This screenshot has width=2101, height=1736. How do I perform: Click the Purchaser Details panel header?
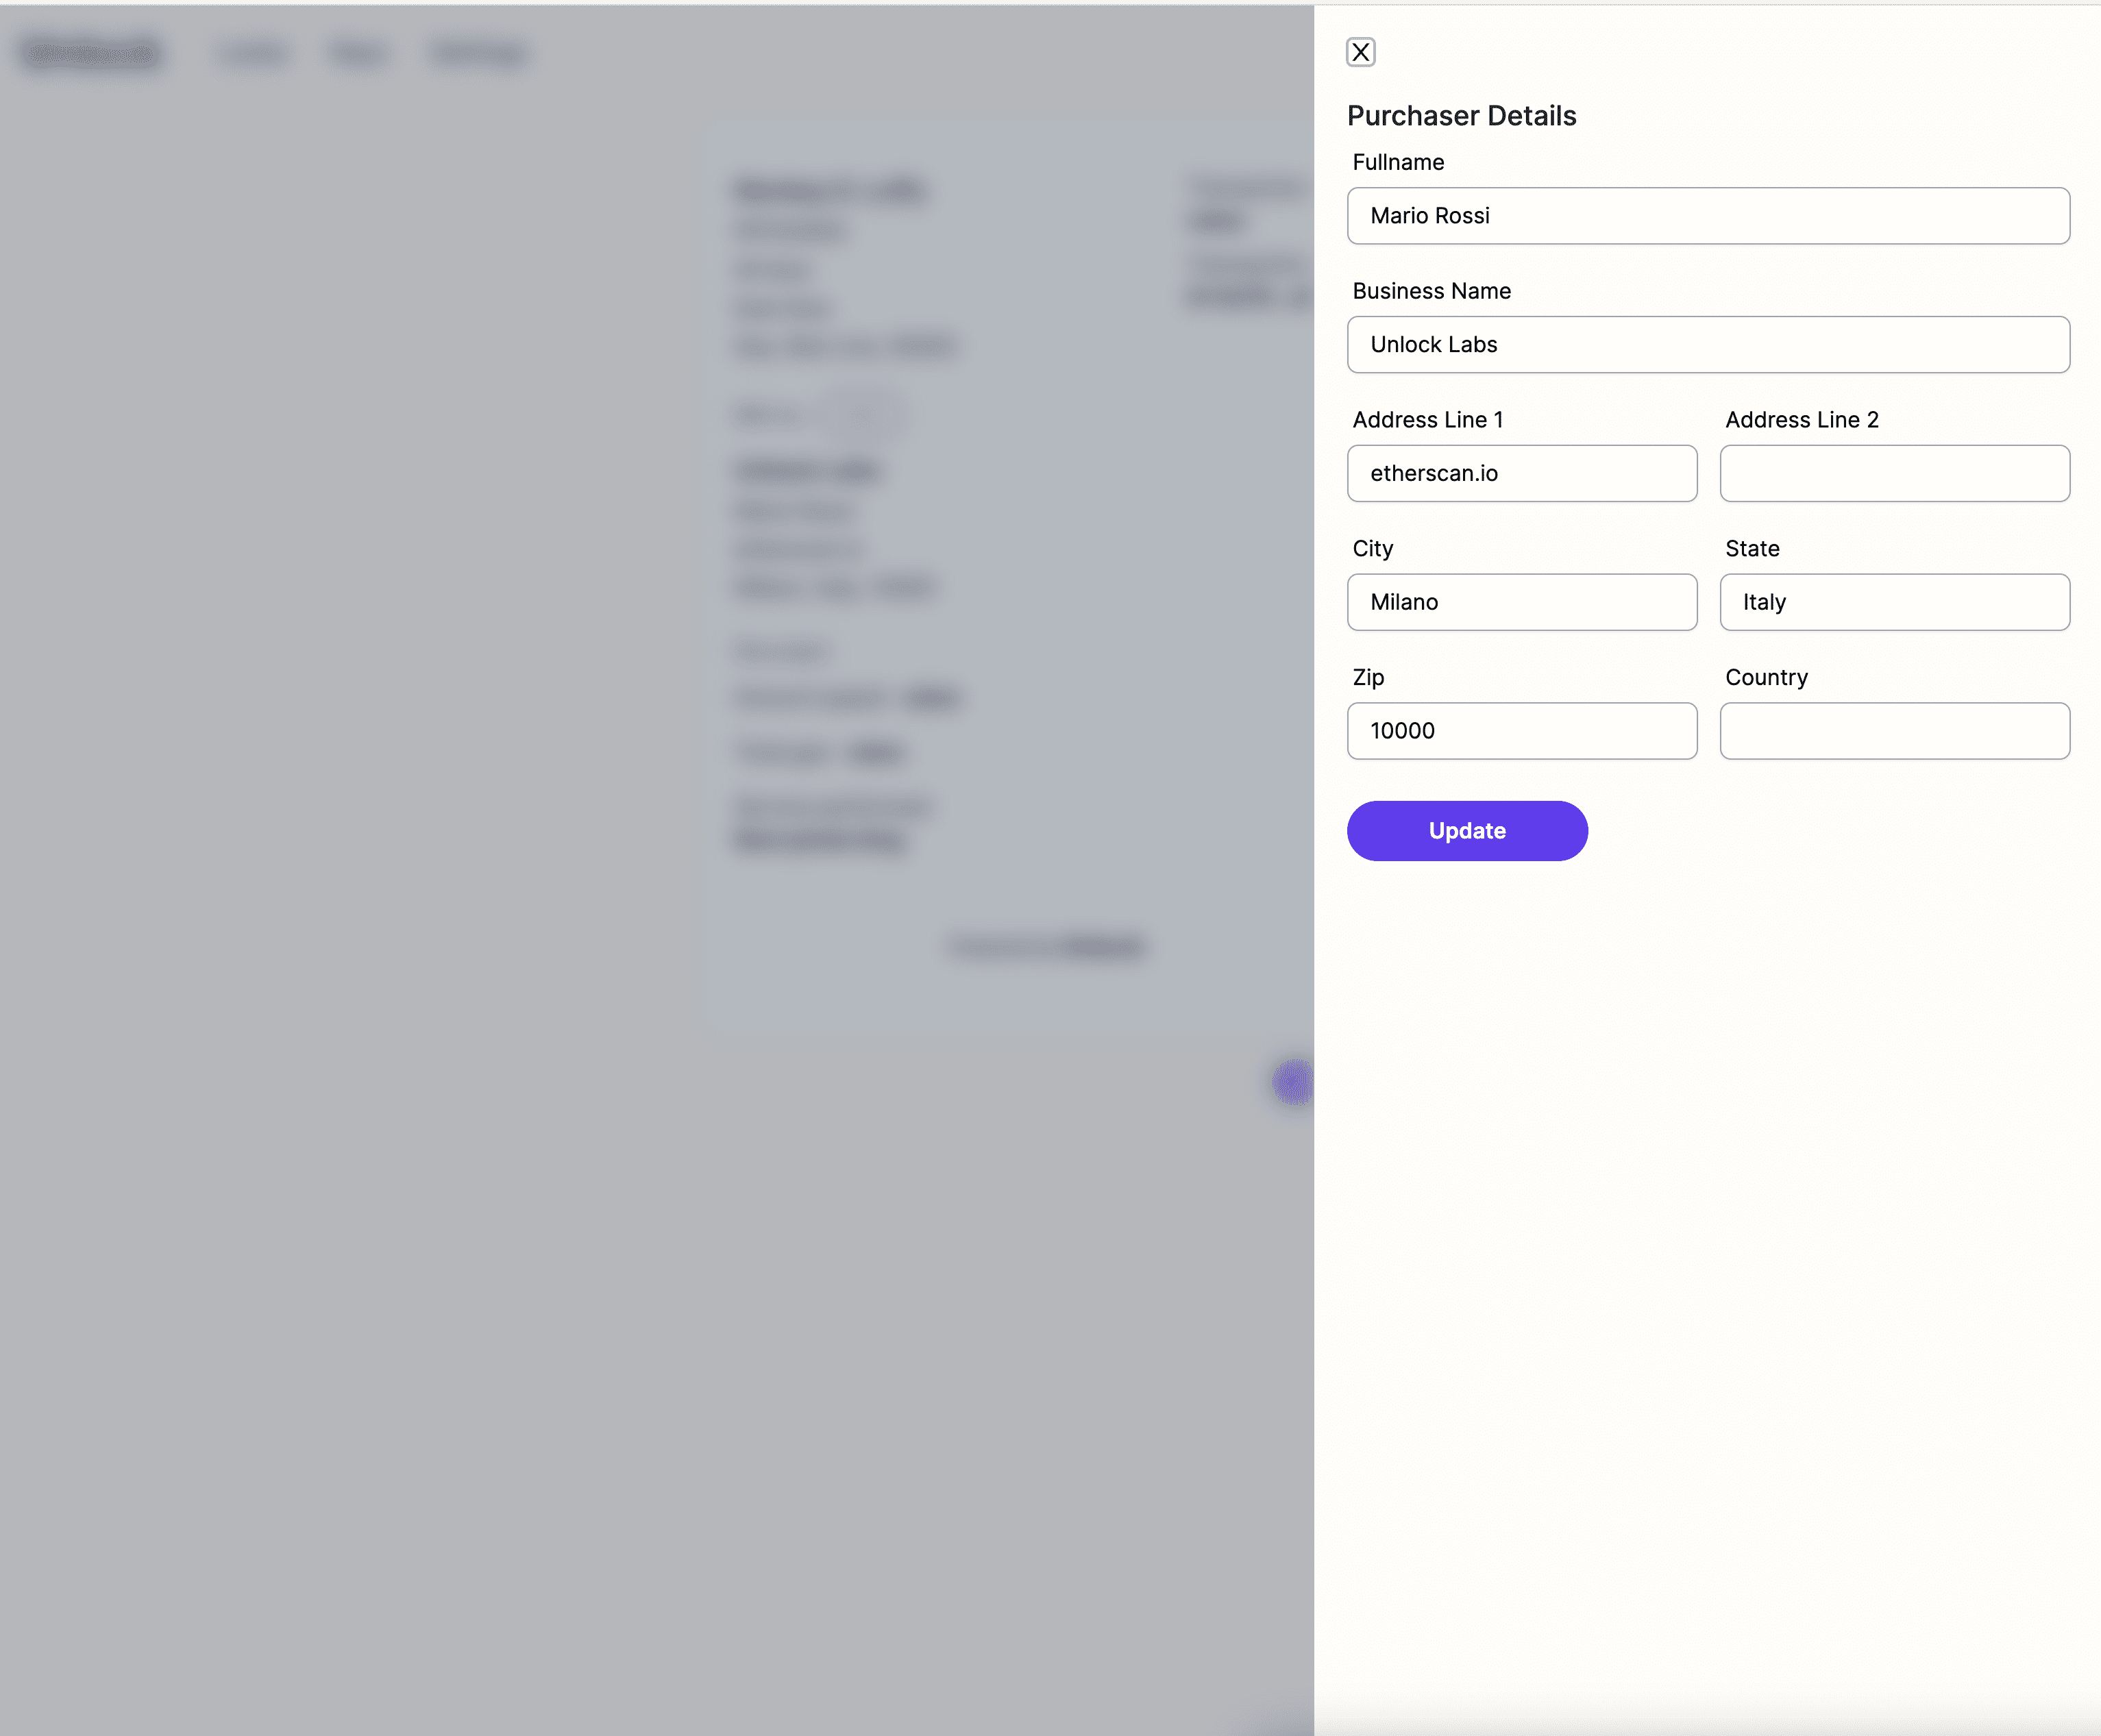(1462, 115)
